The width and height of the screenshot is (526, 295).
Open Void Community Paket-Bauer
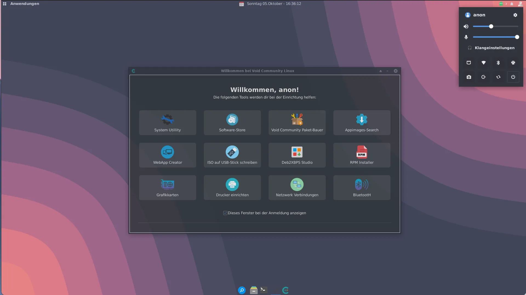point(297,123)
